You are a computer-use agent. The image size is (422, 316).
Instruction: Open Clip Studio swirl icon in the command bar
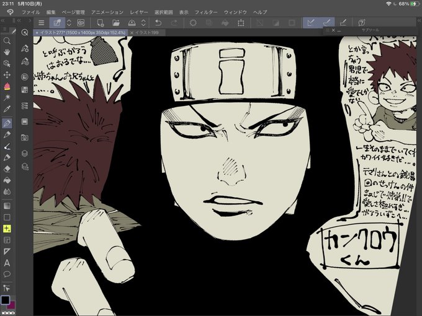(x=81, y=23)
